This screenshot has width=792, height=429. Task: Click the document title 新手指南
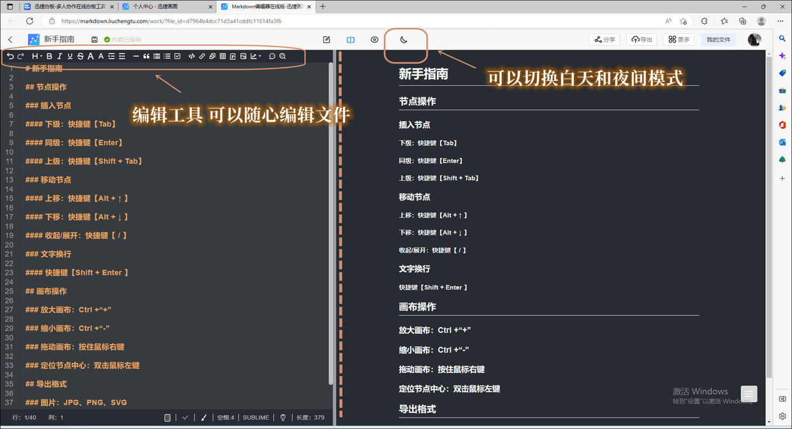pos(59,40)
